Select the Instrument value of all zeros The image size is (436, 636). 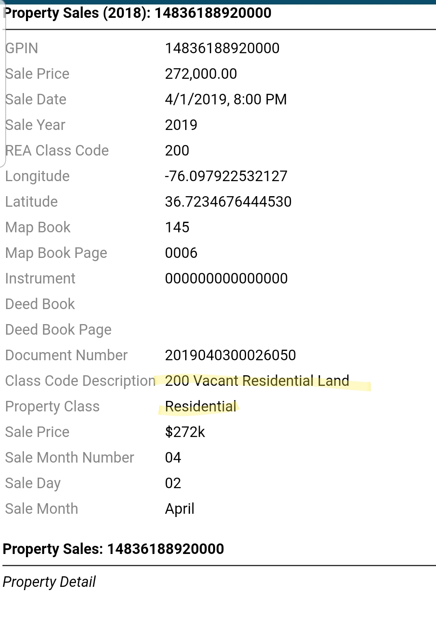[226, 279]
